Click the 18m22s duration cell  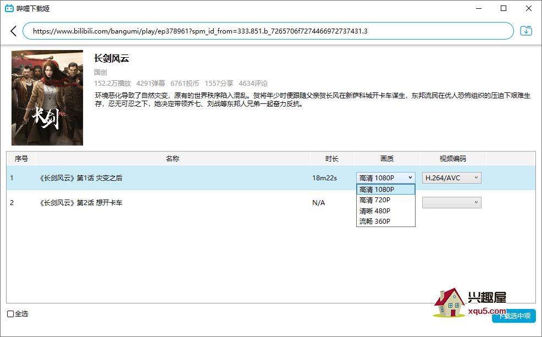click(324, 178)
